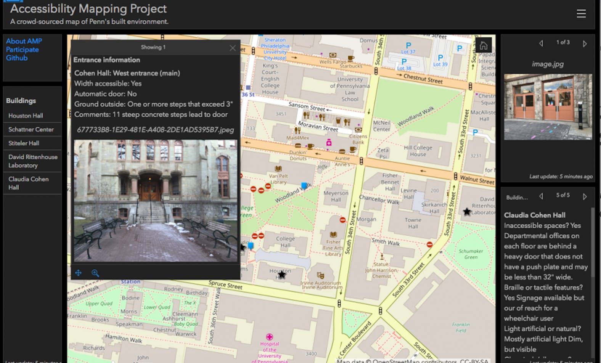Click the star at David Rittenhouse Laboratory
Viewport: 601px width, 363px height.
click(x=467, y=211)
